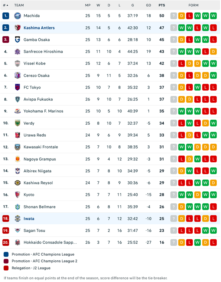
Task: Click the Vissel Kobe club crest
Action: [x=18, y=63]
